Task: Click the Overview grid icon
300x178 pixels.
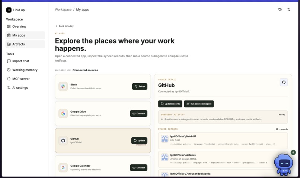Action: coord(9,26)
